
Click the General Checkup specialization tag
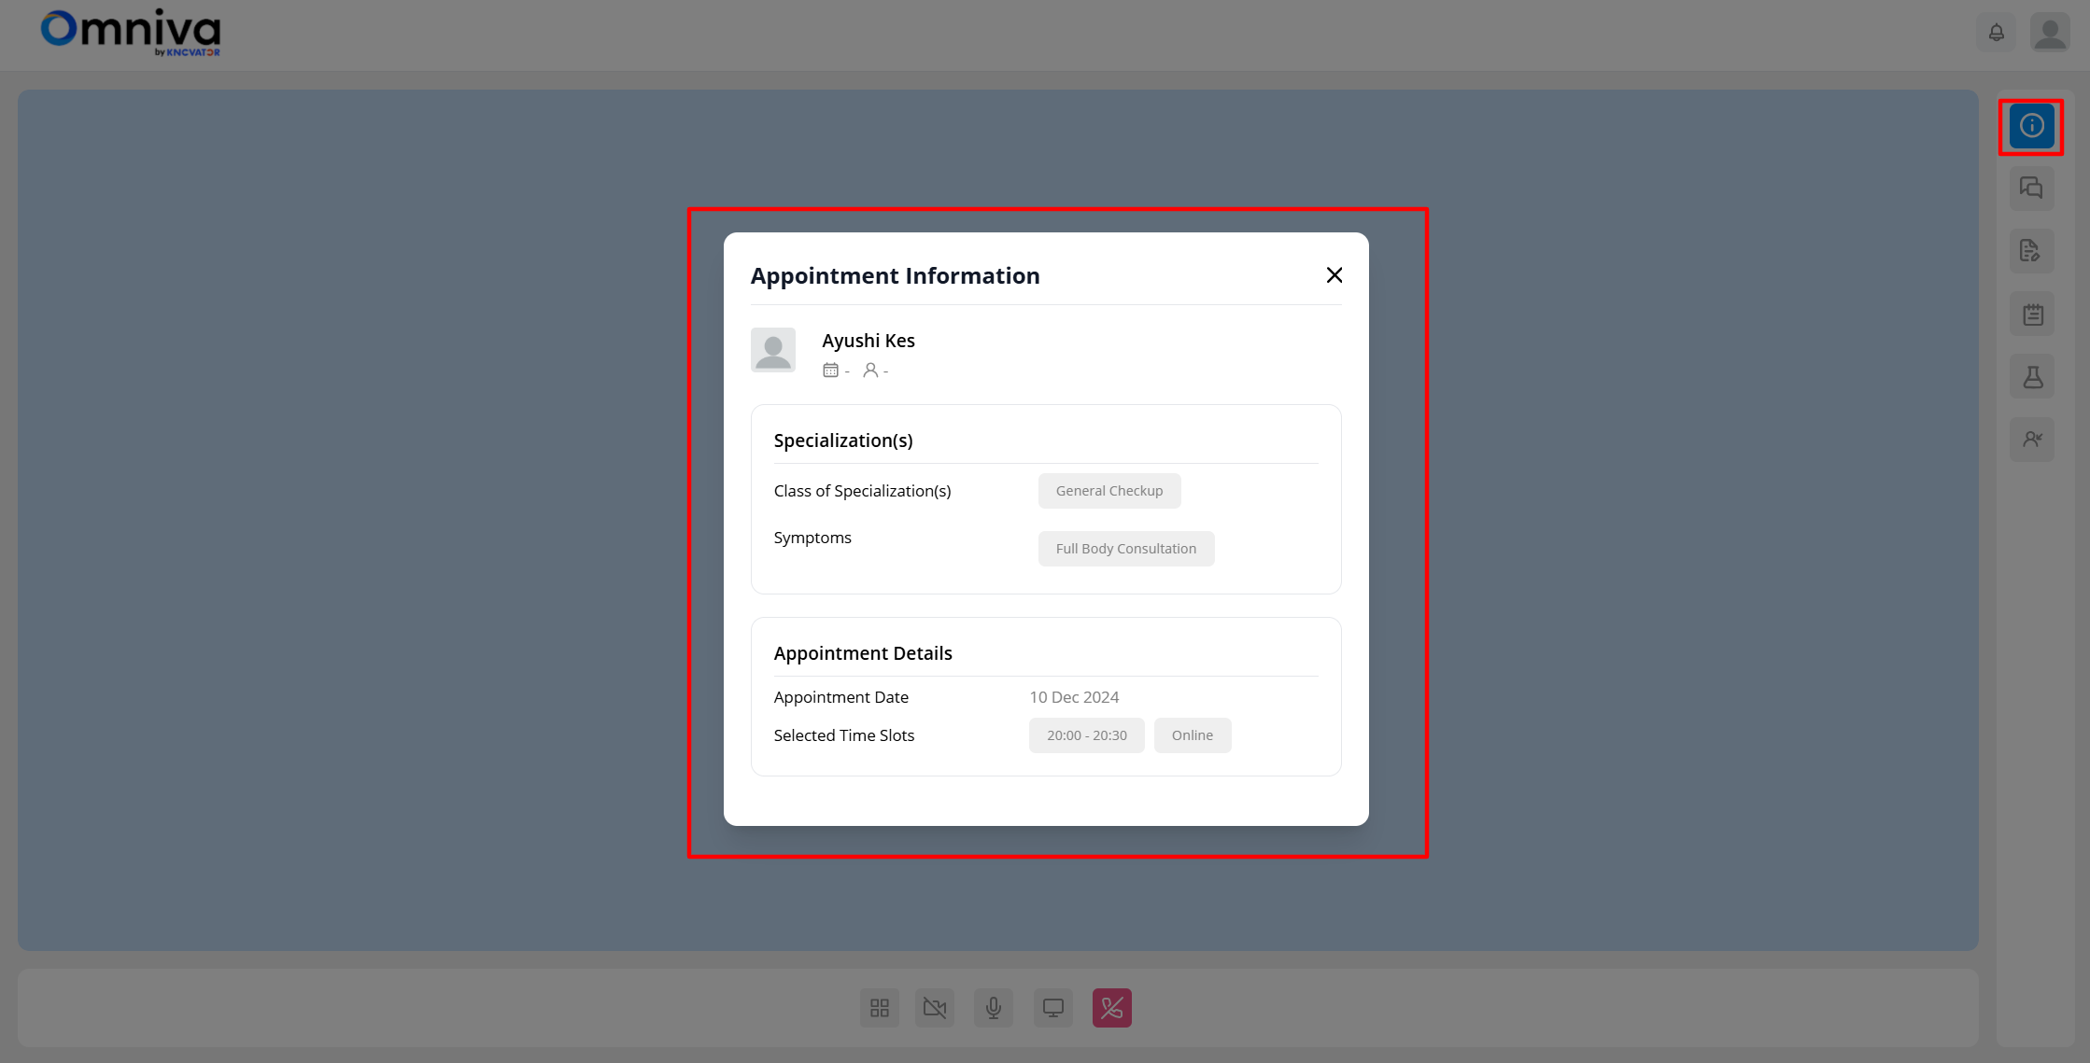tap(1109, 491)
